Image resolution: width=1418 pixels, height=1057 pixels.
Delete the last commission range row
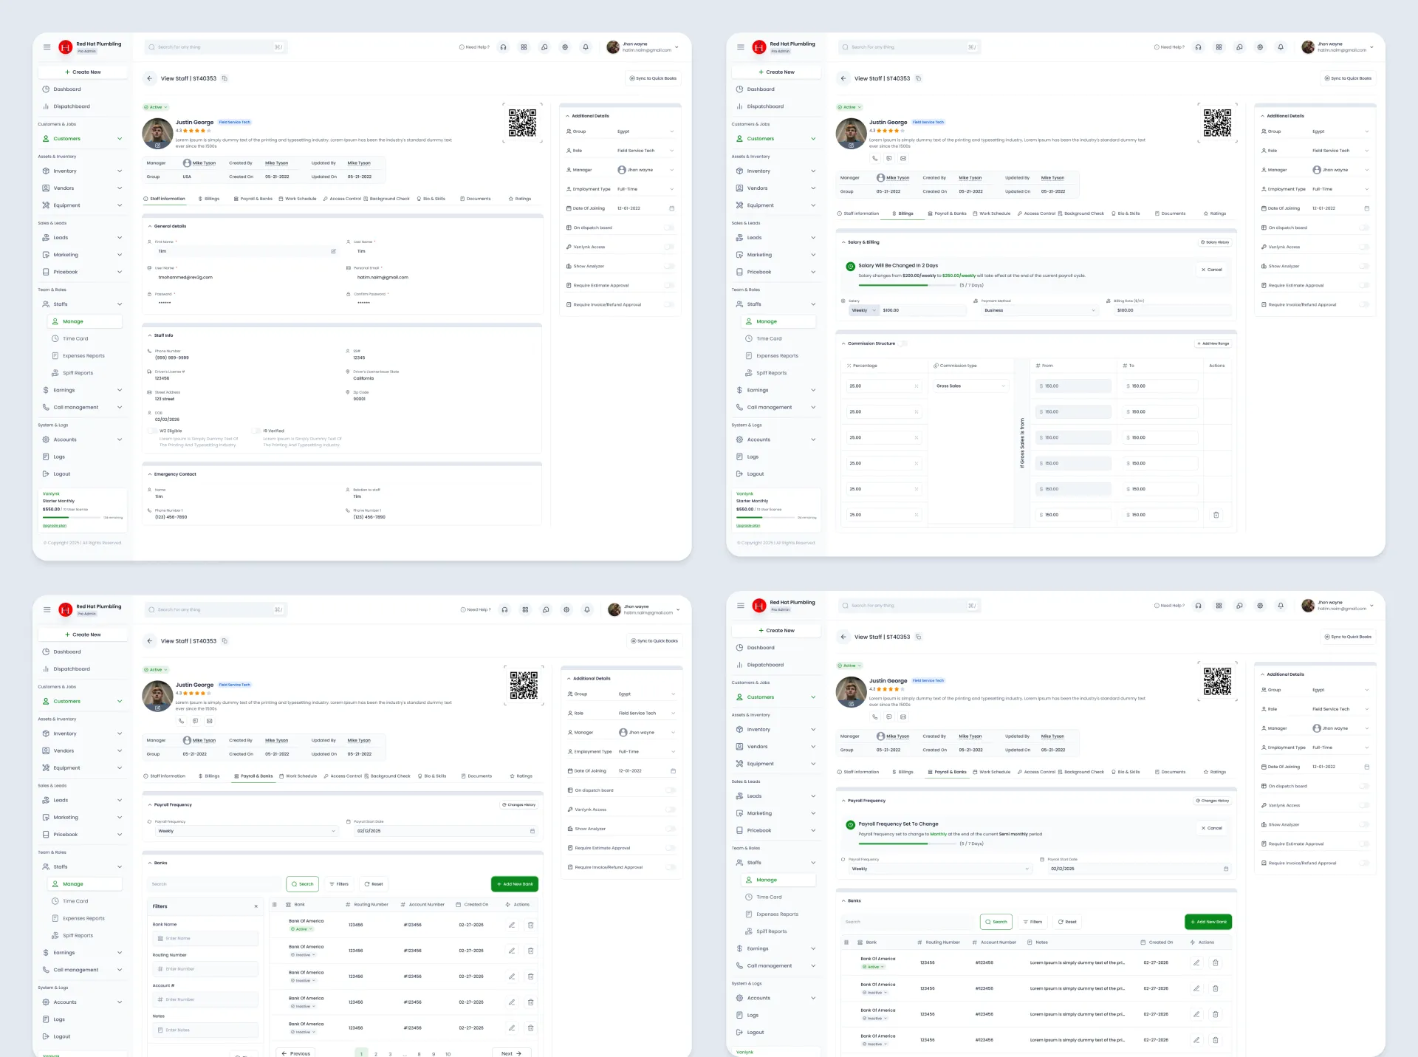pos(1216,515)
